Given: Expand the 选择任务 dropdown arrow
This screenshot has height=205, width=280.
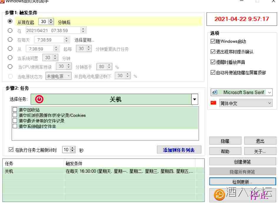Looking at the screenshot, I should (x=194, y=99).
